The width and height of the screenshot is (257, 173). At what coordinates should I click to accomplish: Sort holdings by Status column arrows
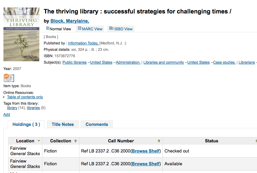pyautogui.click(x=256, y=141)
